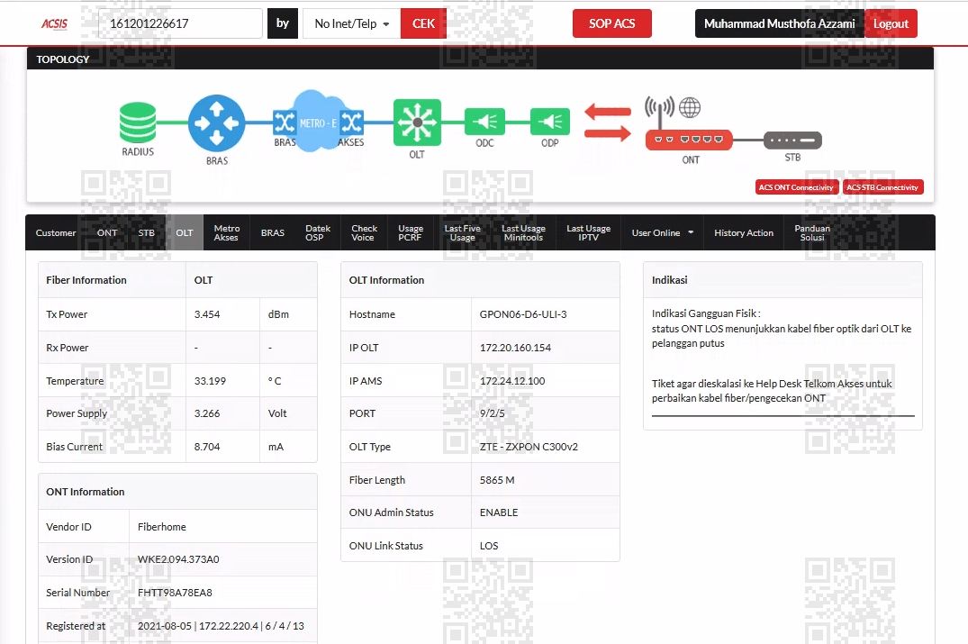The width and height of the screenshot is (968, 644).
Task: Click the Power Supply value 3.266
Action: click(207, 413)
